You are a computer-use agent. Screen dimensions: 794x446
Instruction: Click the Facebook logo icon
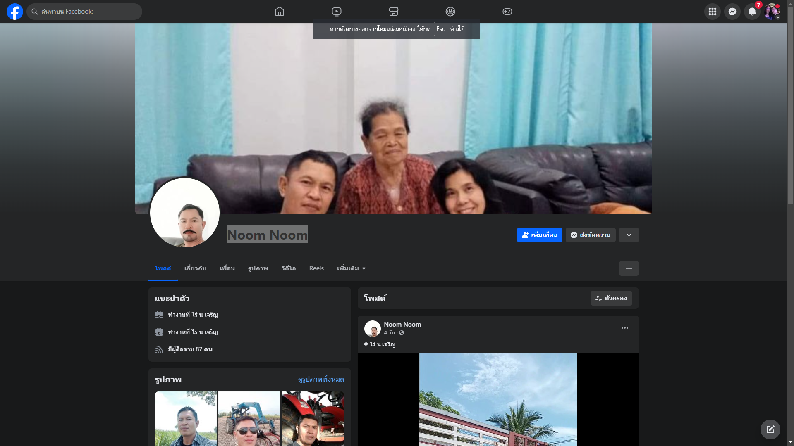point(15,12)
